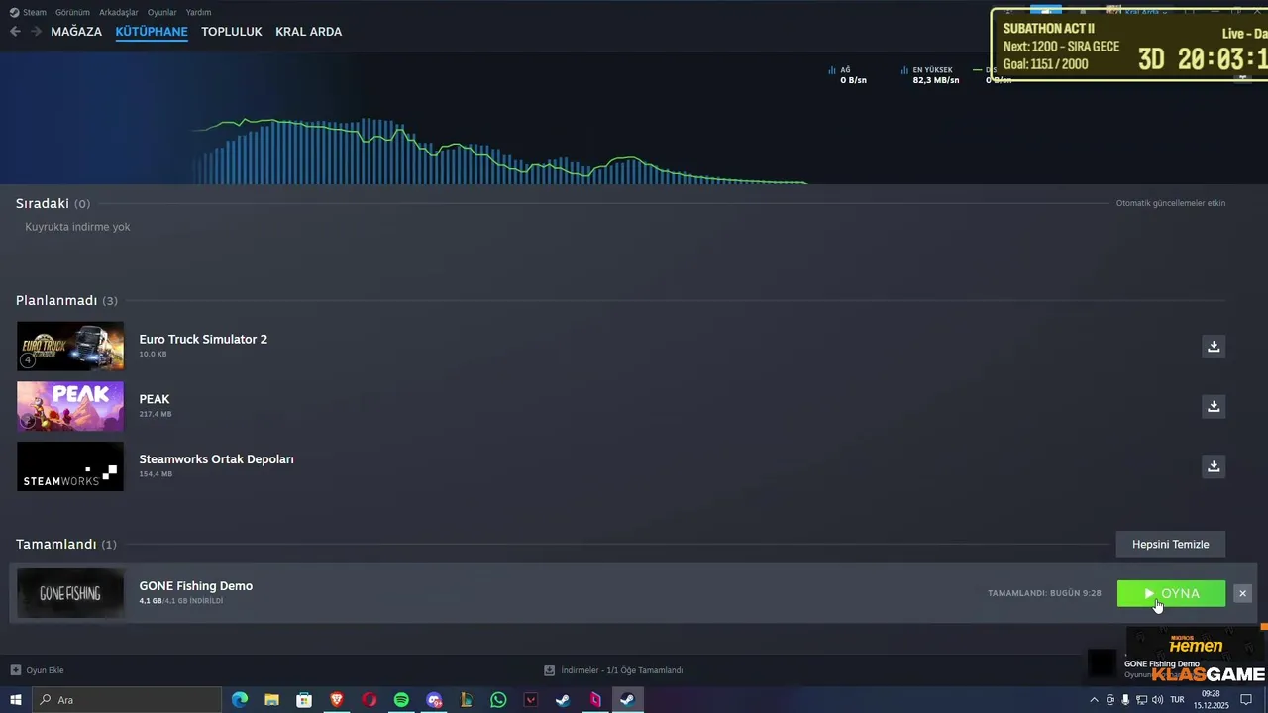The height and width of the screenshot is (713, 1268).
Task: Open the volume icon in system tray
Action: pyautogui.click(x=1157, y=700)
